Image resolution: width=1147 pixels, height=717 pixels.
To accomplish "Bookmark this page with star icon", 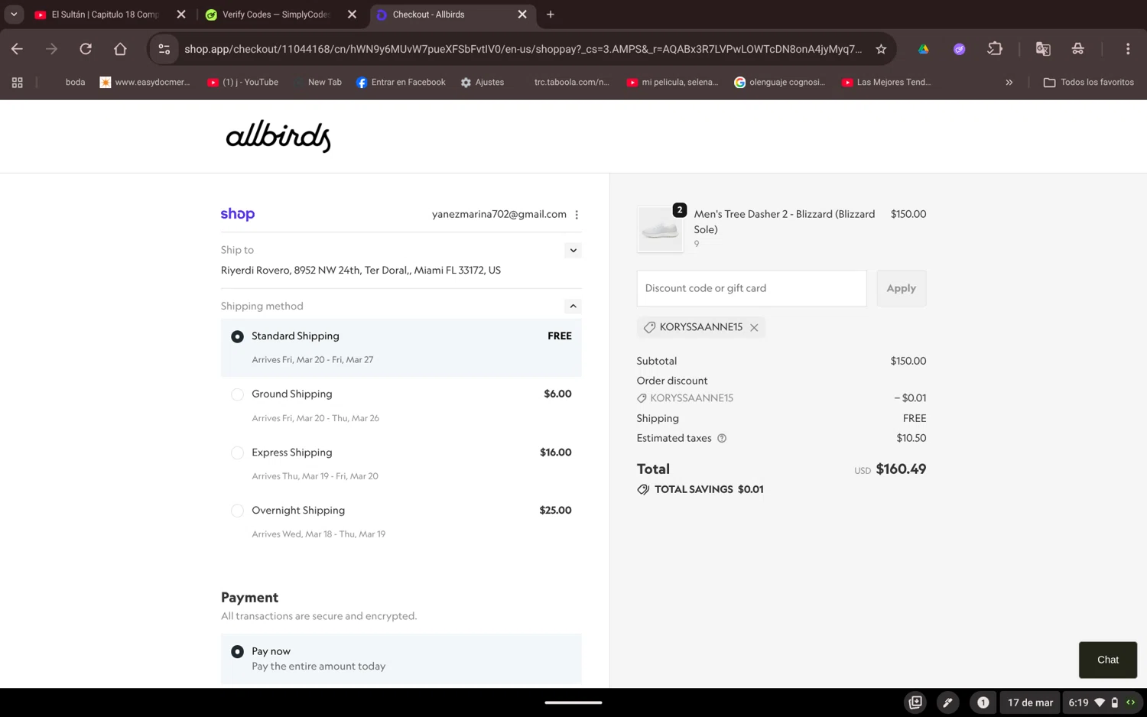I will (x=881, y=49).
